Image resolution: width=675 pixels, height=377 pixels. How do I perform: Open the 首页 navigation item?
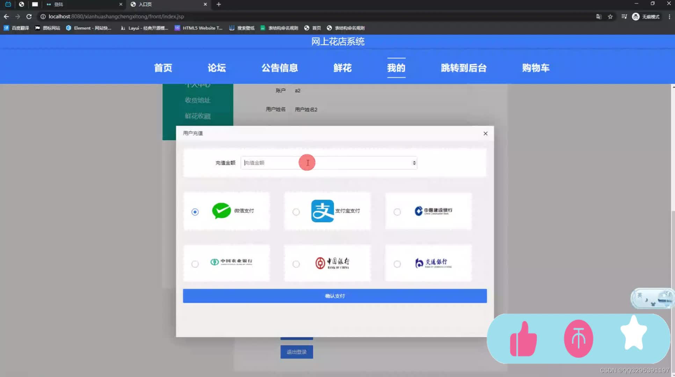click(x=163, y=68)
